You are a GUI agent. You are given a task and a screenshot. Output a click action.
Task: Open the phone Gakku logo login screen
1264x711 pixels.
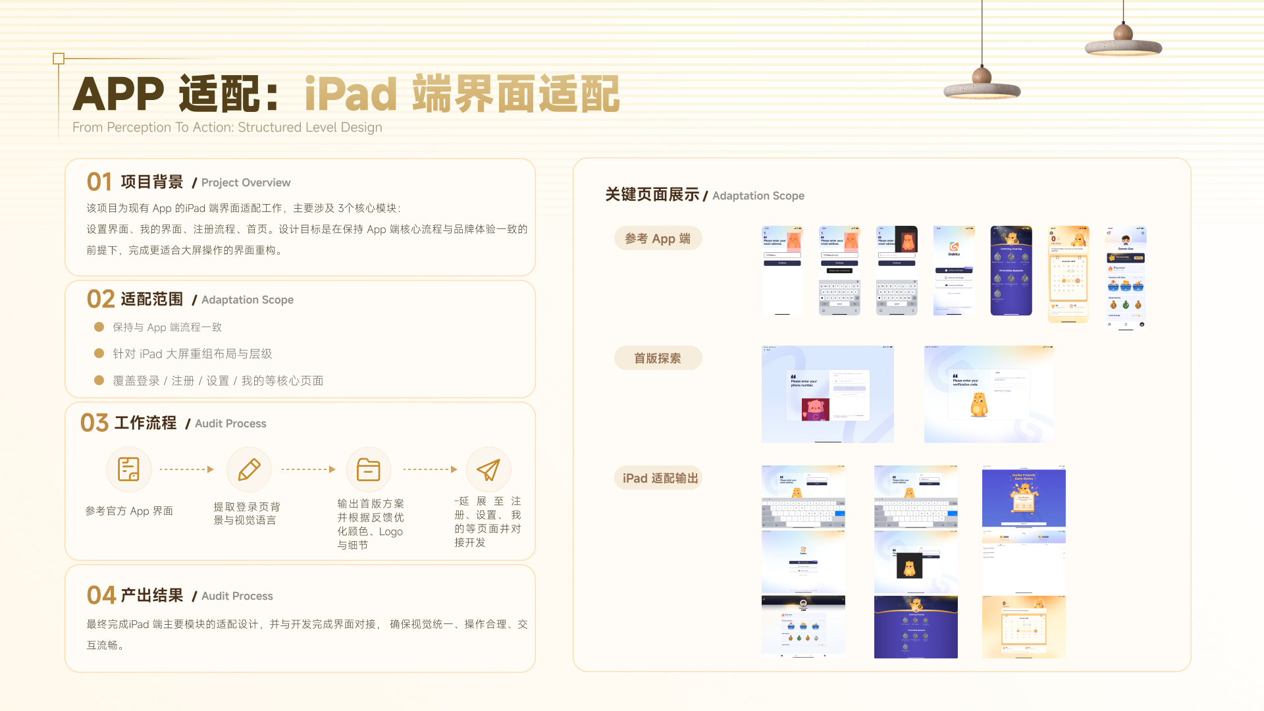954,271
